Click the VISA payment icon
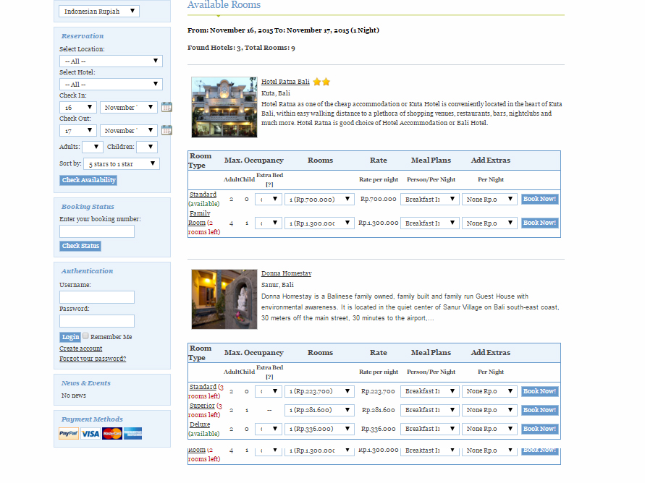 90,434
